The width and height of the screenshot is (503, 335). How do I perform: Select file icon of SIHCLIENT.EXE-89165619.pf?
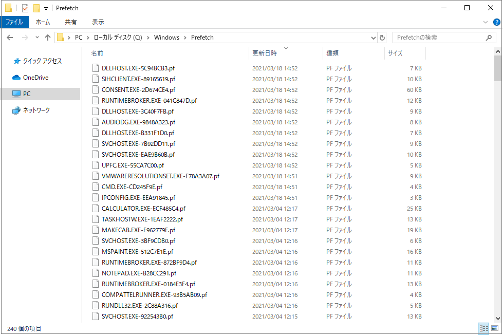click(x=95, y=79)
